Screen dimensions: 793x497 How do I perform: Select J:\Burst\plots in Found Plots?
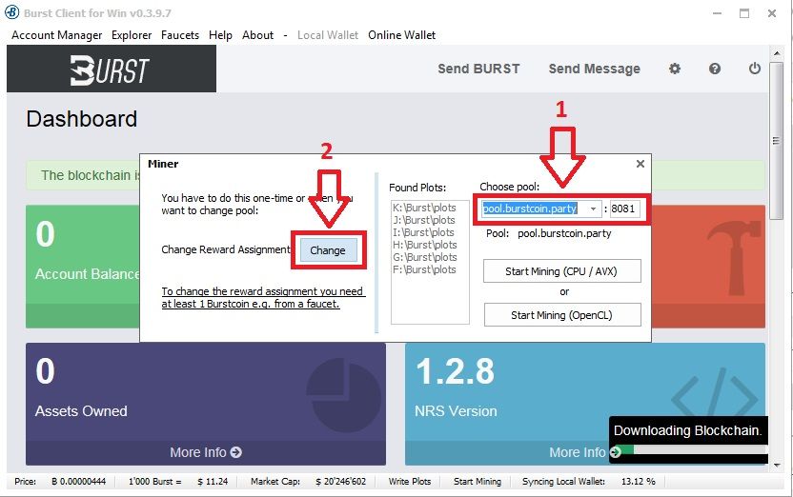424,220
